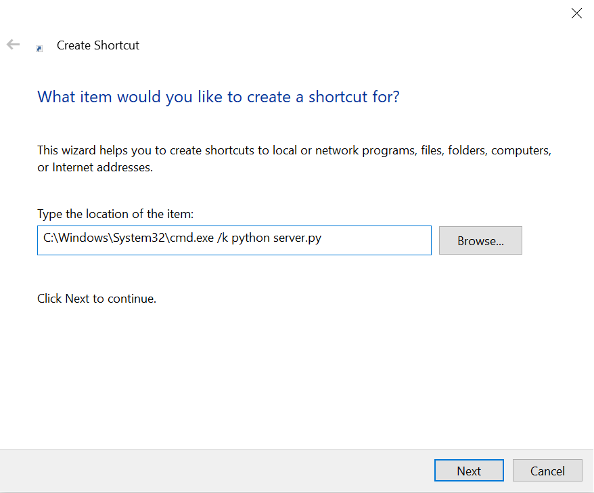Click the blue heading about creating a shortcut

coord(219,97)
